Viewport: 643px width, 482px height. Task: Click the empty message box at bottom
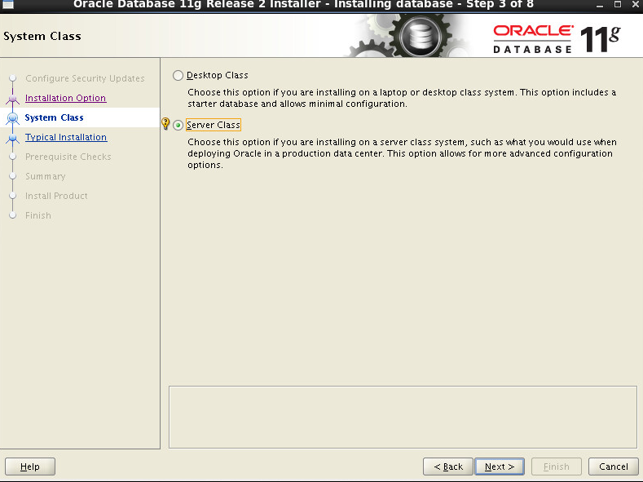(403, 418)
